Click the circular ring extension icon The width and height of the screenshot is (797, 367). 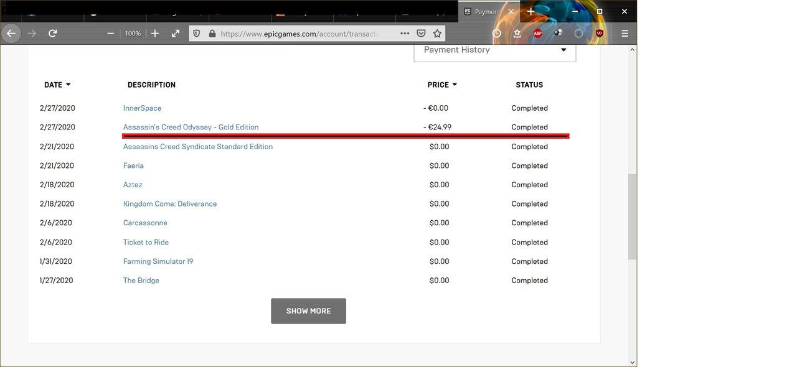(x=578, y=34)
